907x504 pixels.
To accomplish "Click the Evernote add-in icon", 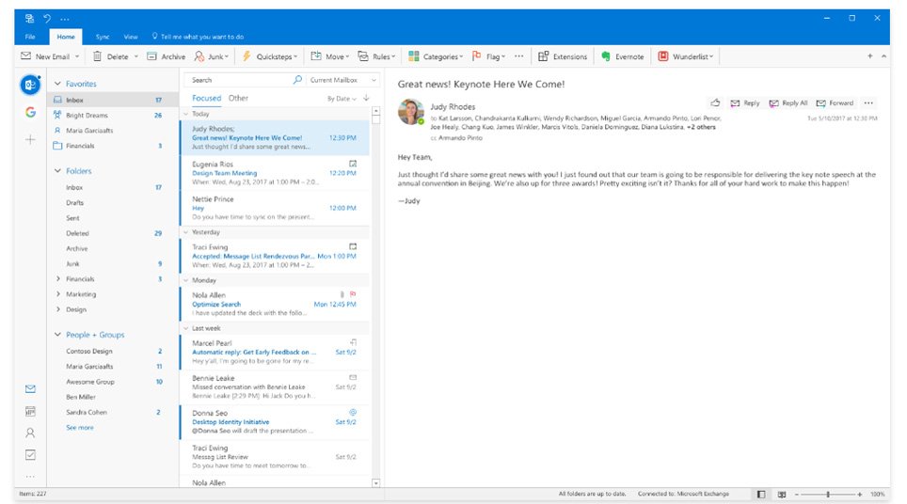I will click(x=607, y=56).
